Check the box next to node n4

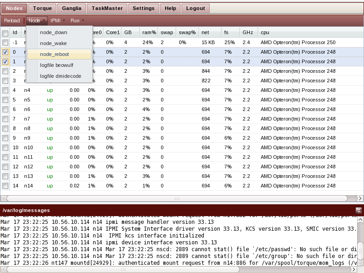pyautogui.click(x=5, y=90)
